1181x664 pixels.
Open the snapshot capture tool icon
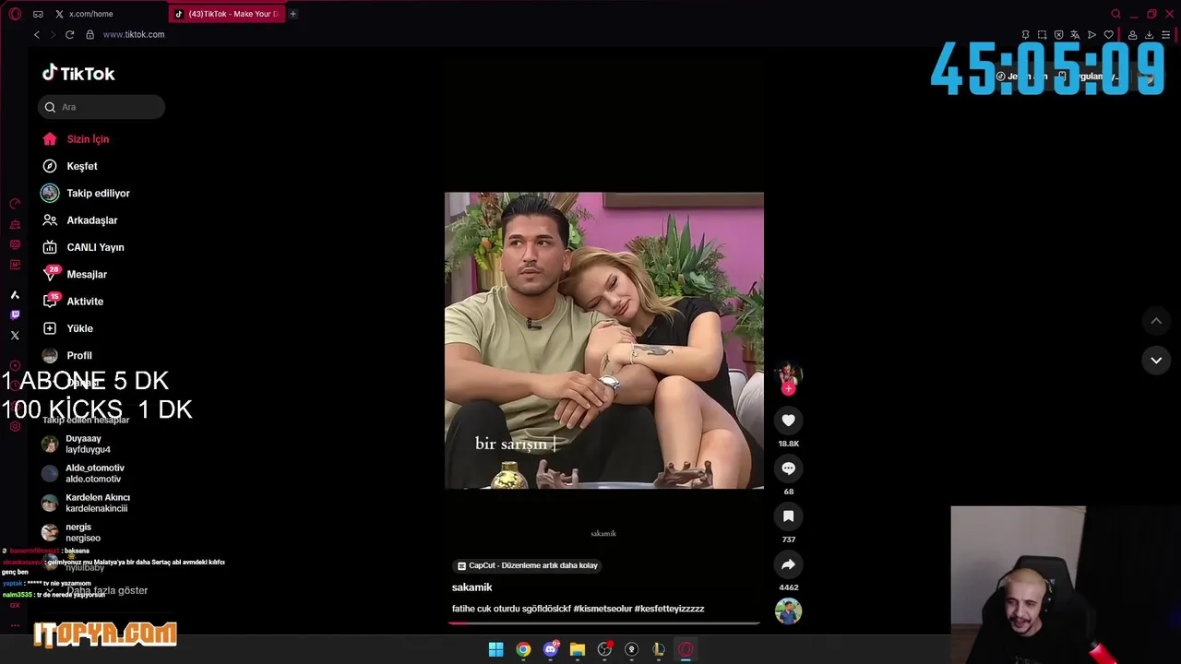pyautogui.click(x=1042, y=35)
